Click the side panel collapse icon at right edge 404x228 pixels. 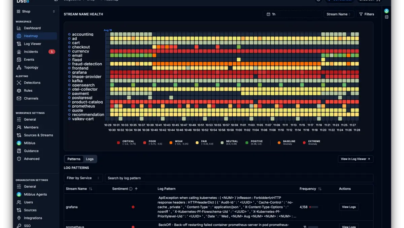pyautogui.click(x=386, y=17)
